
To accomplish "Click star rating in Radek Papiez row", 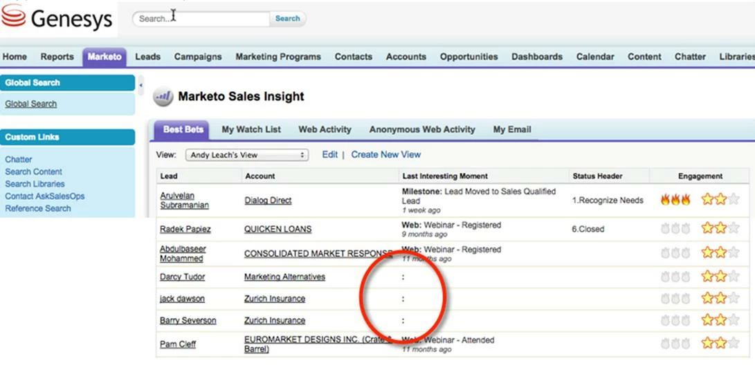I will pyautogui.click(x=720, y=228).
